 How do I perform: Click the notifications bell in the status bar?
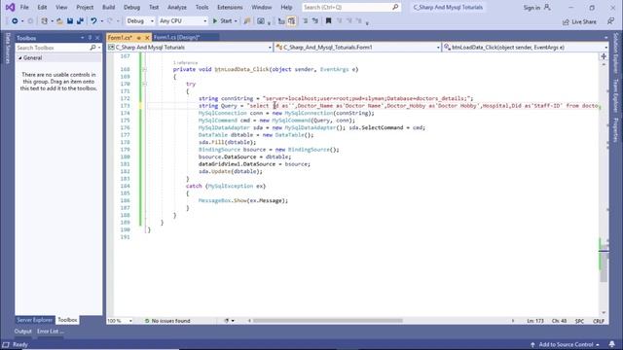click(x=612, y=344)
